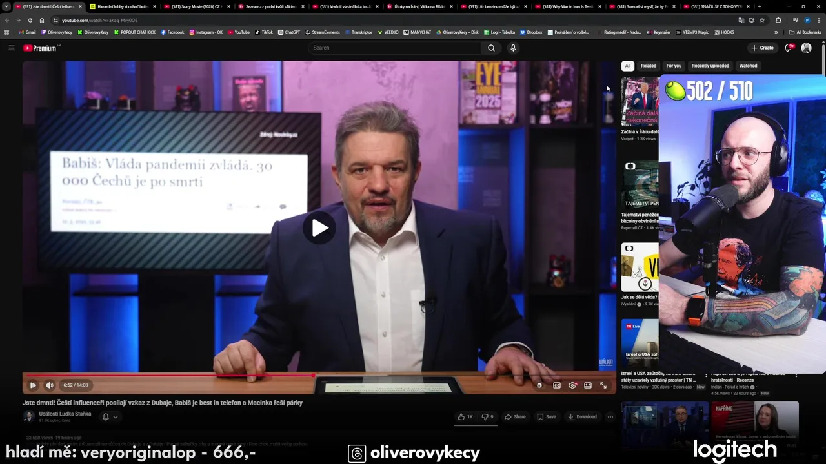Switch to the Scary Movie (2026) browser tab
The image size is (826, 464).
tap(196, 6)
